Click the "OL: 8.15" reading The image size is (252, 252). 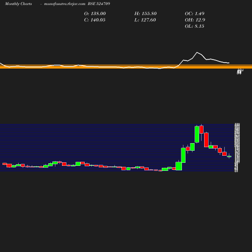point(195,26)
